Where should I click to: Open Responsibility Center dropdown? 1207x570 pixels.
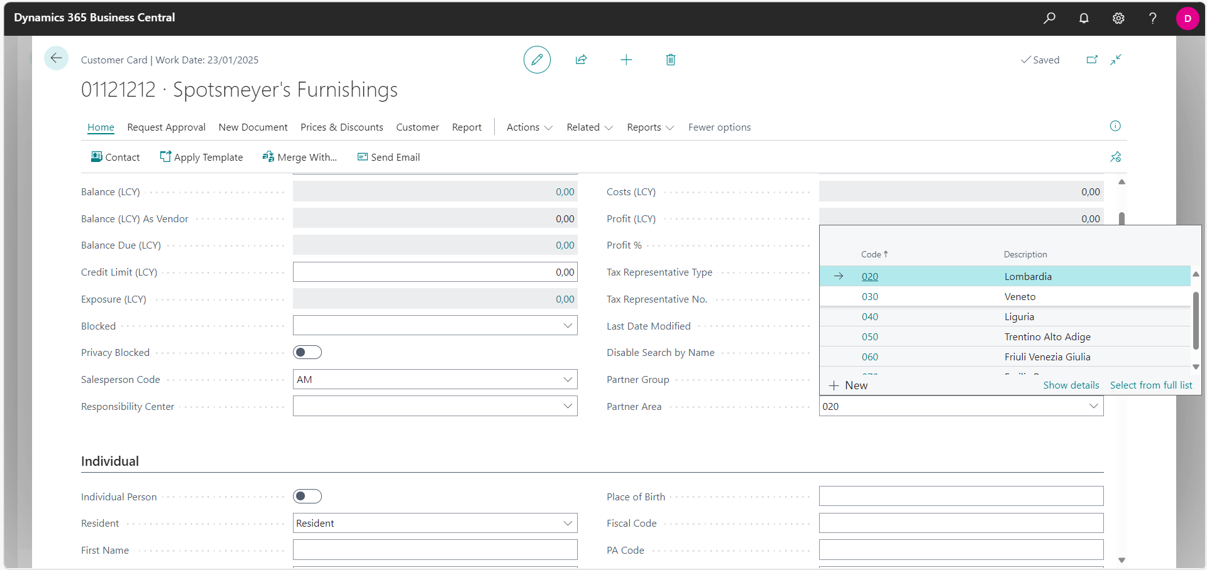click(x=568, y=406)
